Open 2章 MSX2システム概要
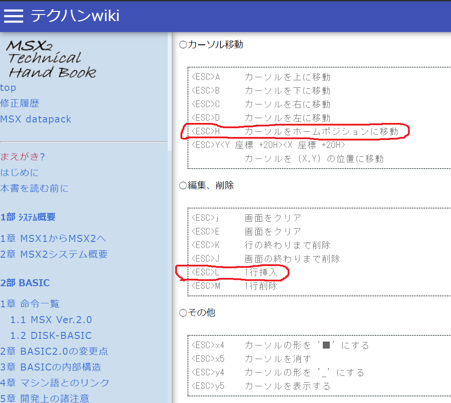 click(x=54, y=254)
